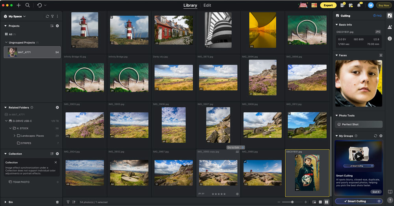Adjust the thumbnail size slider
The width and height of the screenshot is (394, 206).
pyautogui.click(x=292, y=202)
